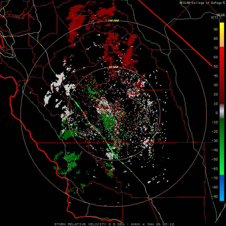This screenshot has height=226, width=226.
Task: Click the blue bottom segment of the color bar
Action: 222,188
